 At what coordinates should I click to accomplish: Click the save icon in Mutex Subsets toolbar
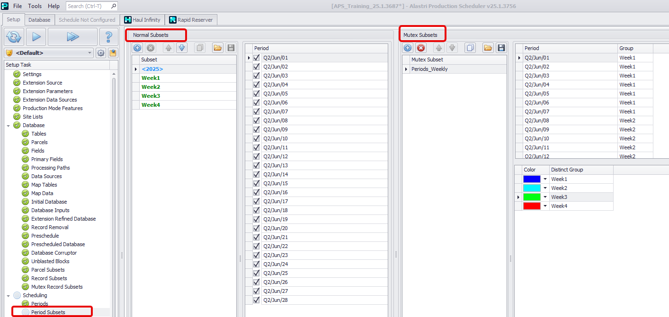click(501, 48)
